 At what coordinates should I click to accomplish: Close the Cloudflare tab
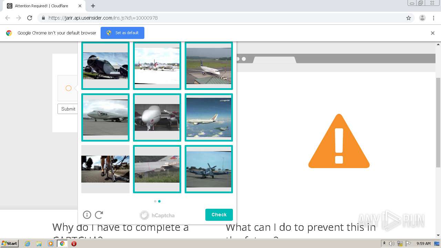[x=80, y=6]
